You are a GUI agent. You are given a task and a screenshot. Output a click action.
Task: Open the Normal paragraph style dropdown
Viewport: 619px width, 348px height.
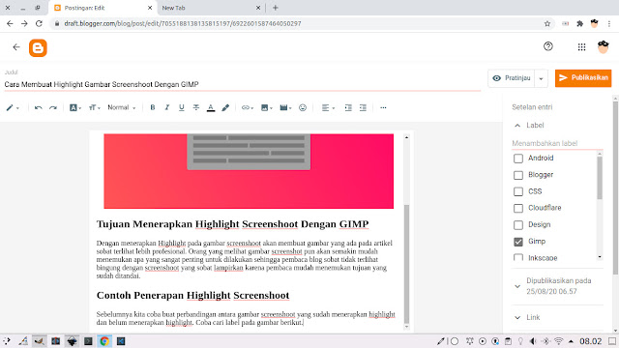pos(122,107)
